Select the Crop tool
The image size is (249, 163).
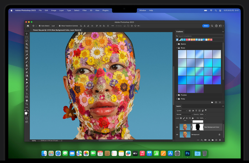(27, 48)
